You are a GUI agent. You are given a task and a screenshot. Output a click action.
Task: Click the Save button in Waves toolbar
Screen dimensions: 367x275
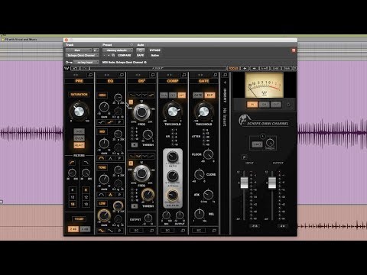coord(287,68)
